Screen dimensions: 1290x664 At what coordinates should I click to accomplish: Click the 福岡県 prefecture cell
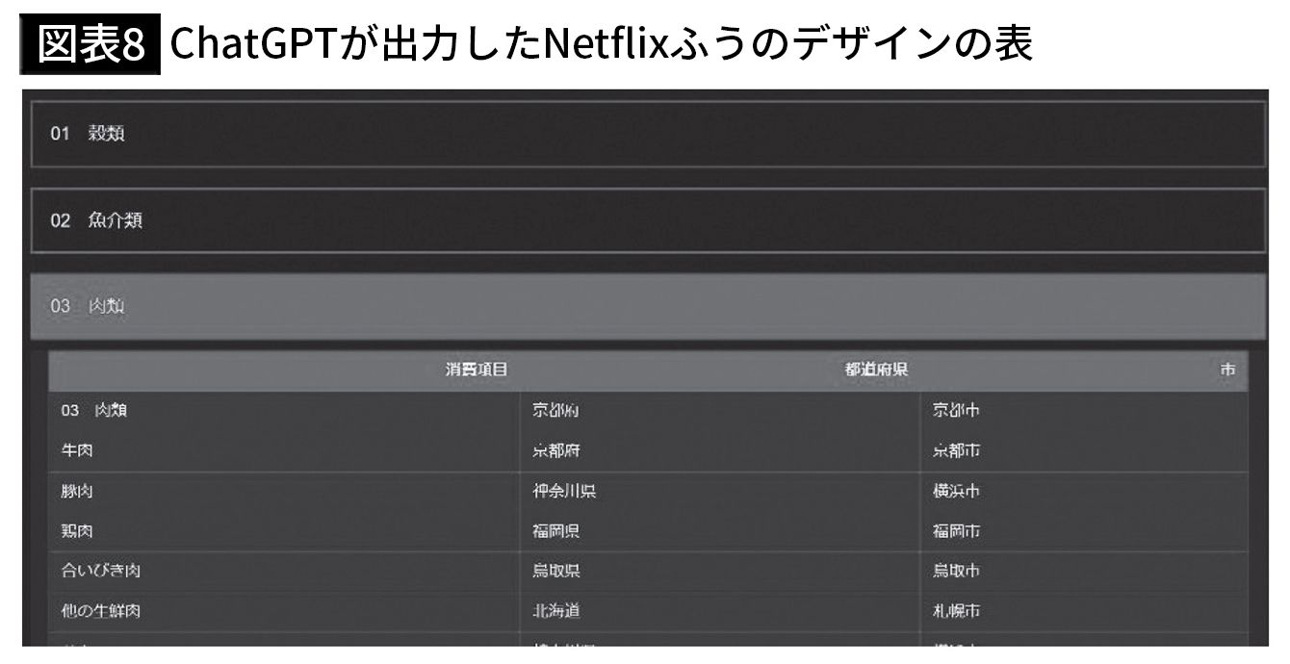(556, 531)
